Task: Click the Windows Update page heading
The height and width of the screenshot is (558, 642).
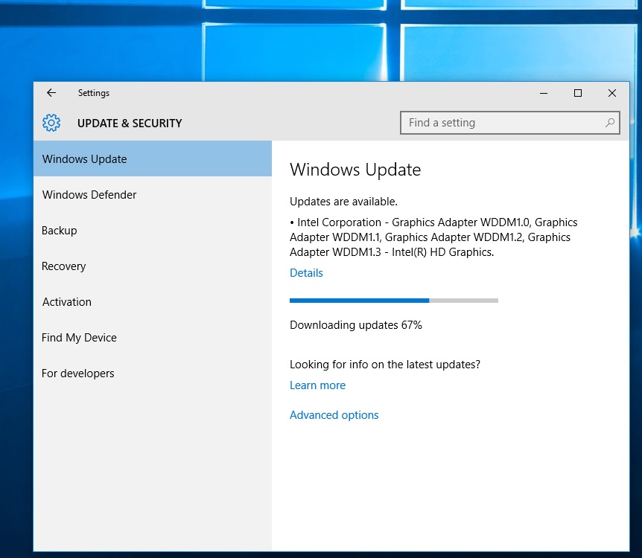Action: pos(355,170)
